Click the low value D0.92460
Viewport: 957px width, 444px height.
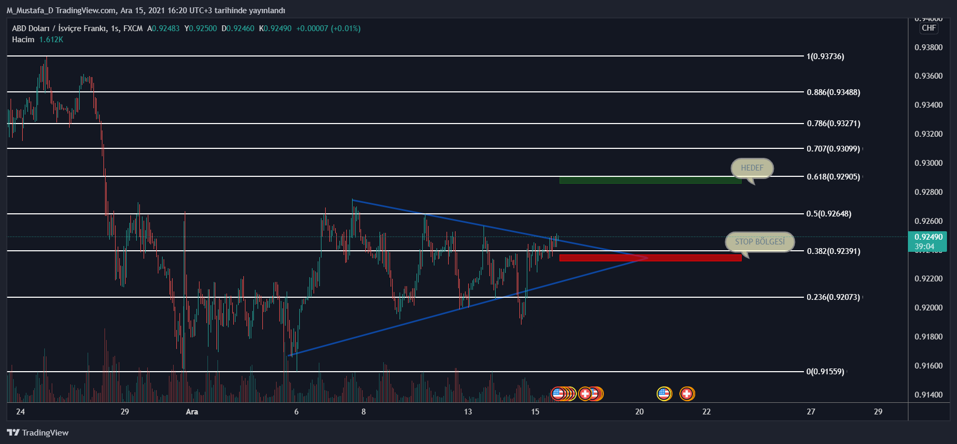pos(238,29)
